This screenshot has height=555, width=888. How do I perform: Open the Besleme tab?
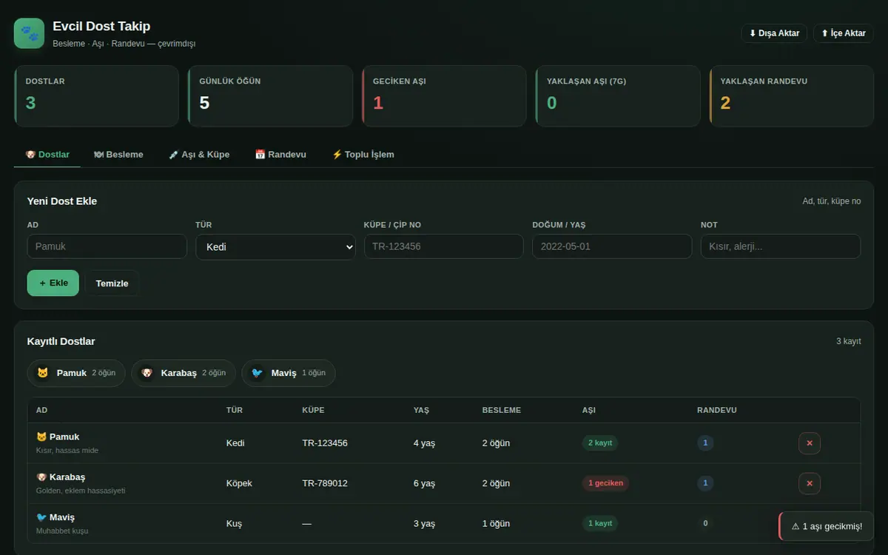(118, 155)
